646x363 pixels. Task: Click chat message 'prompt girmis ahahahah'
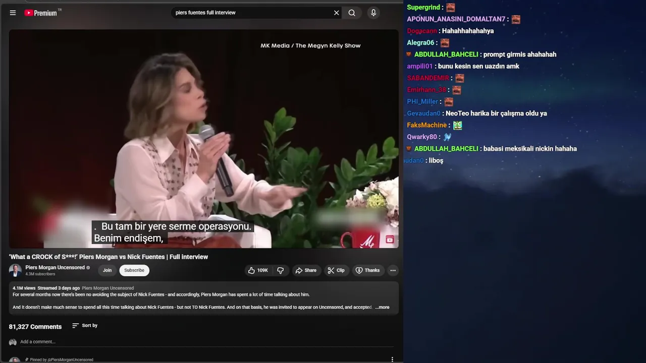520,54
